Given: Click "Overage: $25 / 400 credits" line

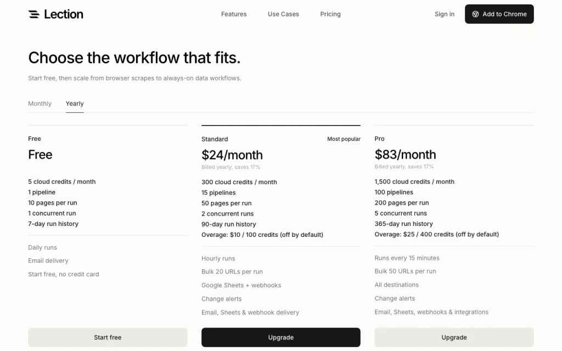Looking at the screenshot, I should (x=436, y=234).
